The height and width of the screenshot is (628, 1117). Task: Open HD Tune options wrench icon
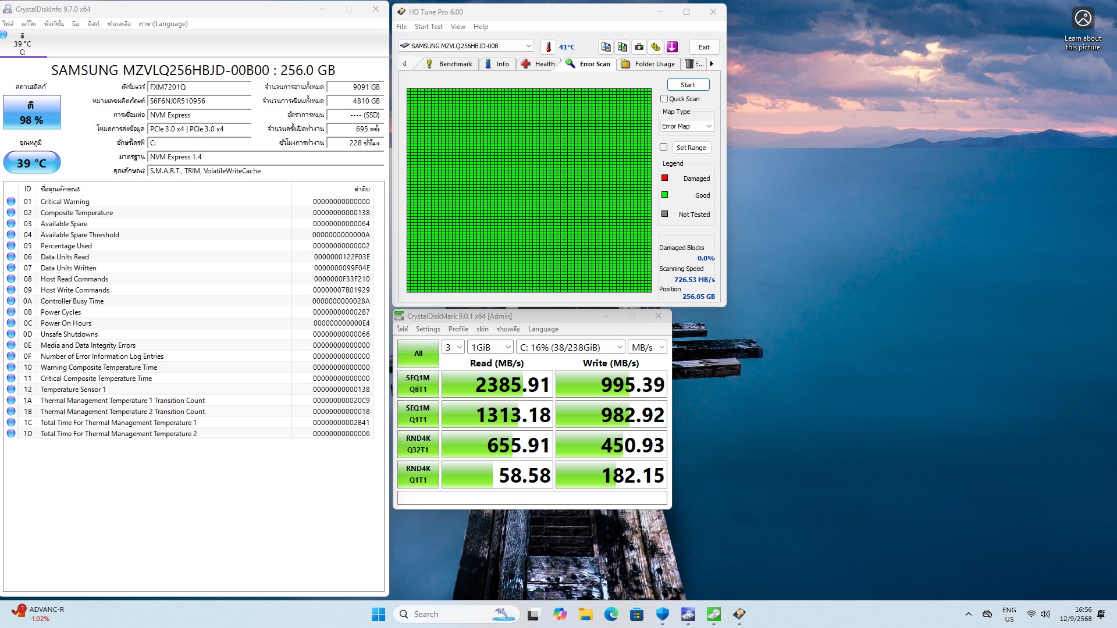point(656,47)
